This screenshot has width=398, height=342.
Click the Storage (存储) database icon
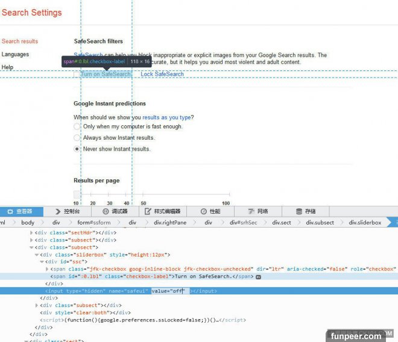coord(298,211)
